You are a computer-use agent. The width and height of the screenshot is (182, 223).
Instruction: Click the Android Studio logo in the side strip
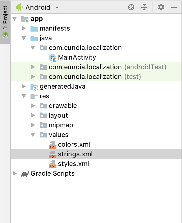click(x=5, y=35)
